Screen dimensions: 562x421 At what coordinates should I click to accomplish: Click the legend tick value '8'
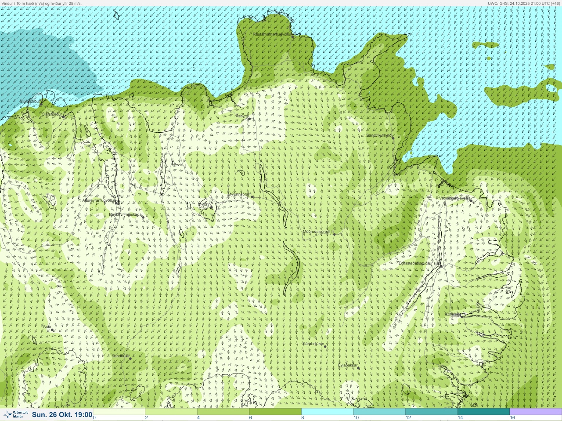[x=303, y=418]
